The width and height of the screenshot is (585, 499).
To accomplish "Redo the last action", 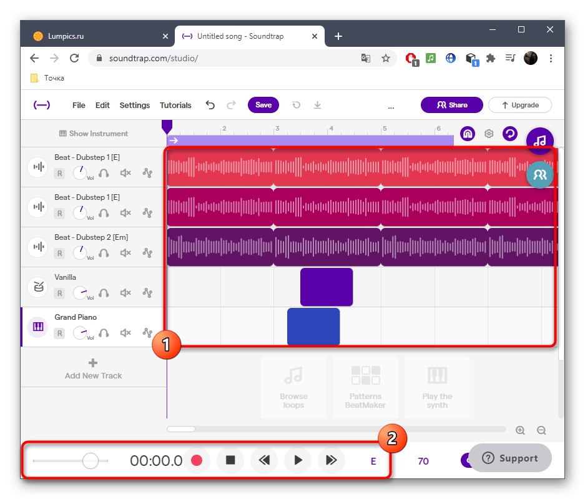I will click(x=231, y=106).
